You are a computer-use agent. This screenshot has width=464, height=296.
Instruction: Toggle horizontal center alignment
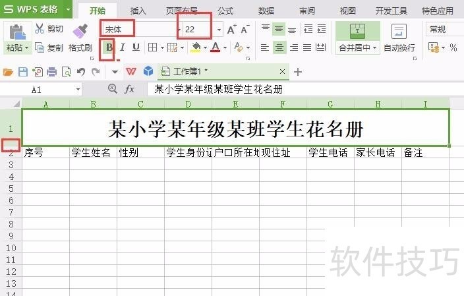click(279, 47)
